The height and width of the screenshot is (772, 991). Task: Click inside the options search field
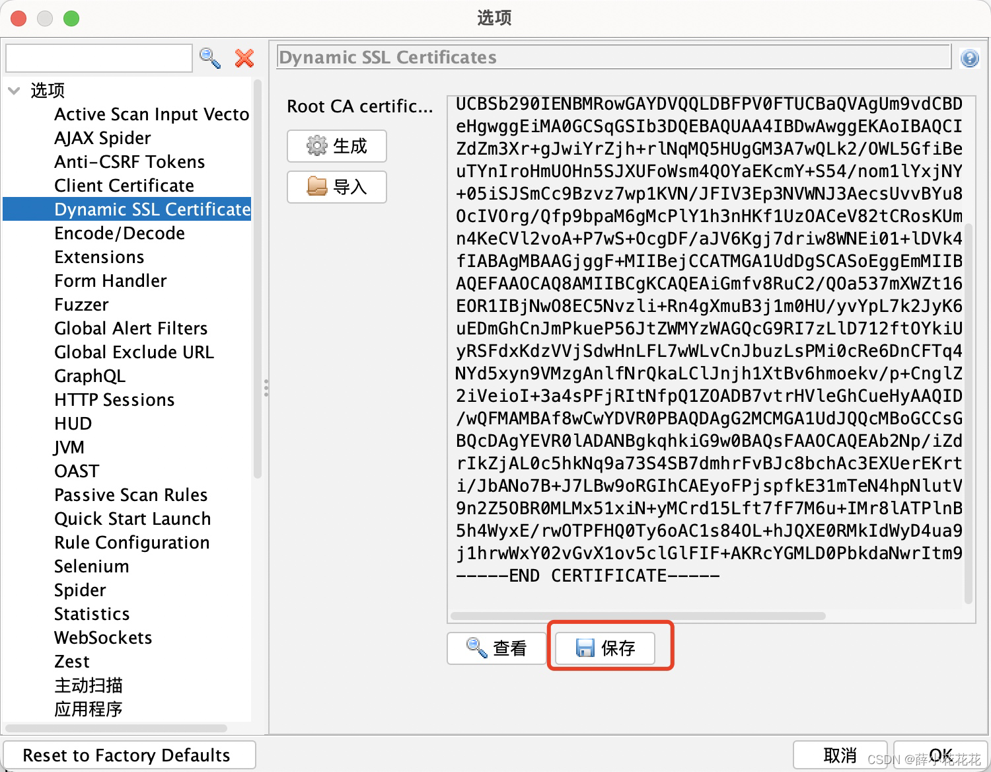point(98,58)
